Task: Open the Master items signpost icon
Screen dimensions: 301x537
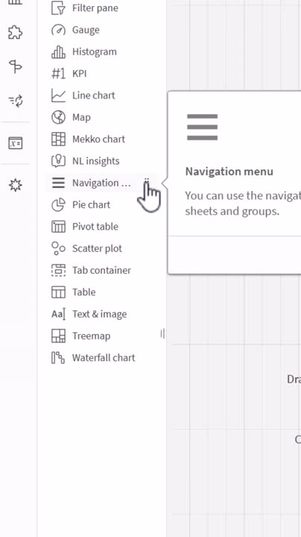Action: (16, 66)
